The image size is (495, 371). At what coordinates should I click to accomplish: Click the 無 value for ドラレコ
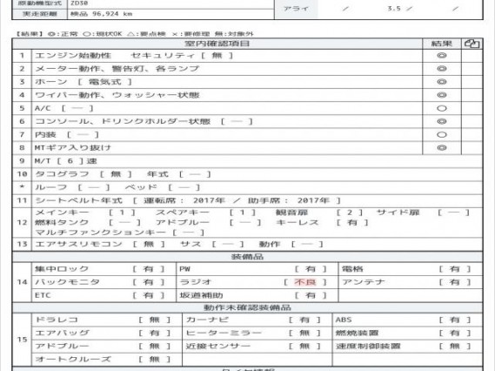(x=154, y=320)
